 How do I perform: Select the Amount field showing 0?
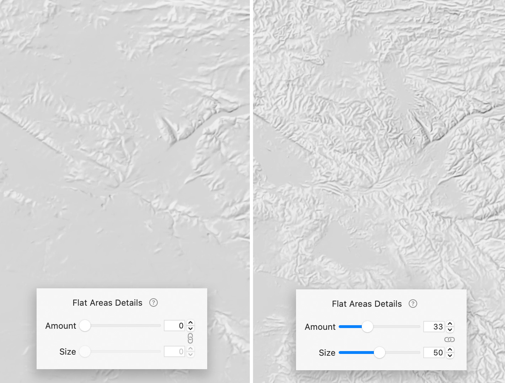coord(174,326)
